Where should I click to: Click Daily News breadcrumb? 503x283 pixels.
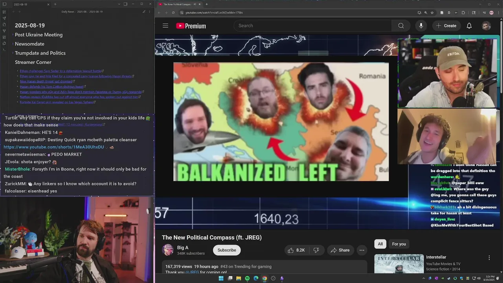[x=68, y=12]
